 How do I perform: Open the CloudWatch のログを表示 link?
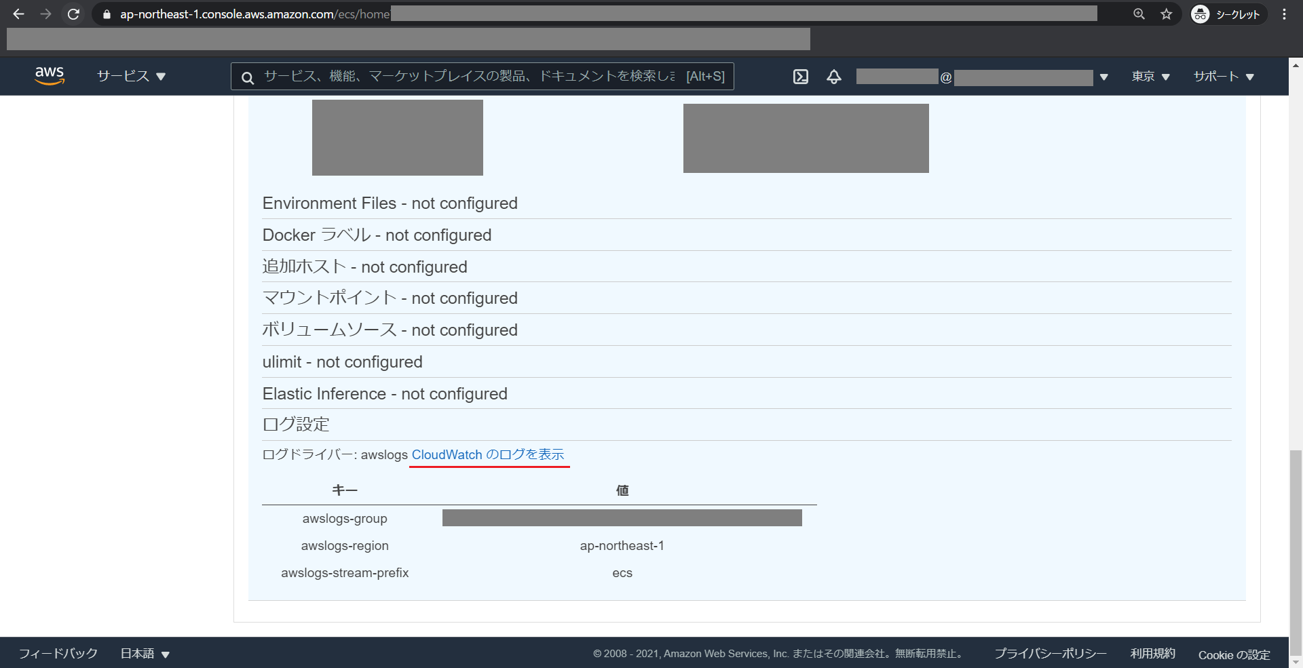pos(488,455)
